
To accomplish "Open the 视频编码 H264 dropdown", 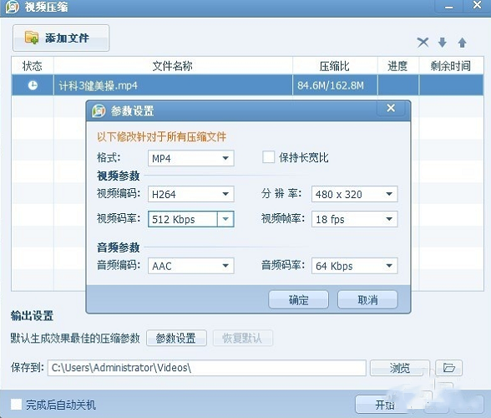I will [x=190, y=194].
